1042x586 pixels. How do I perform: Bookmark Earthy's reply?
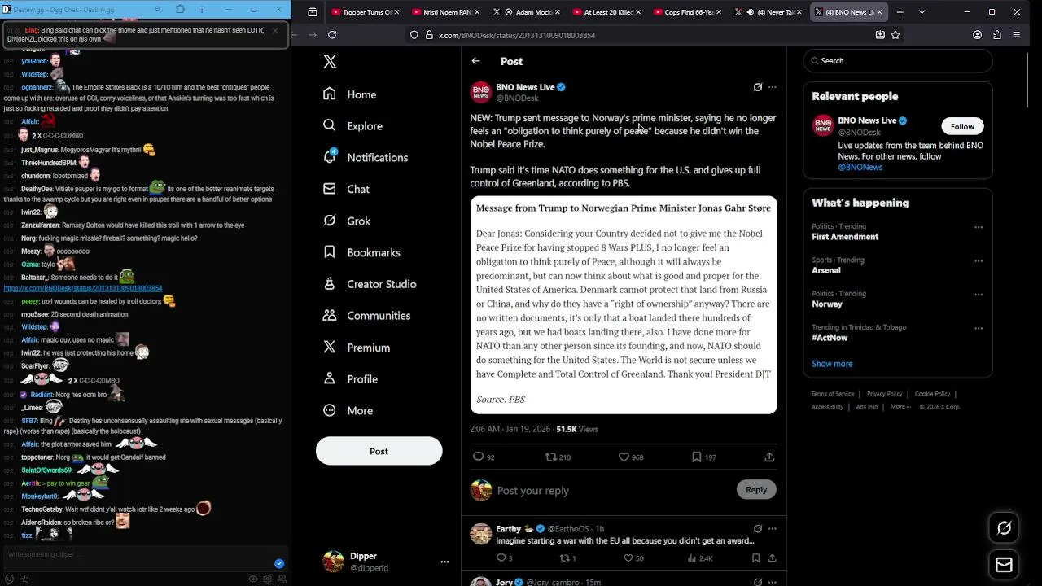pyautogui.click(x=755, y=558)
